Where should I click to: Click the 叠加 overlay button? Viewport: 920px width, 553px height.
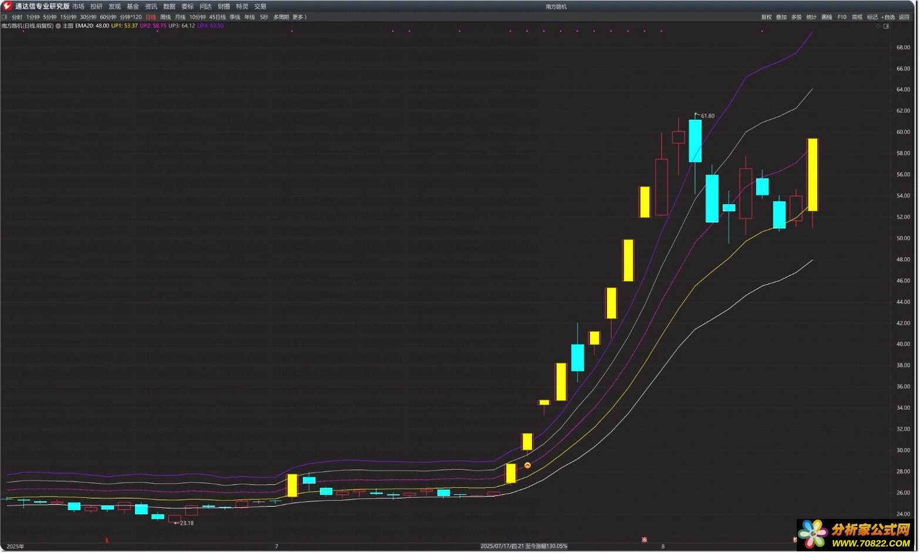tap(781, 17)
